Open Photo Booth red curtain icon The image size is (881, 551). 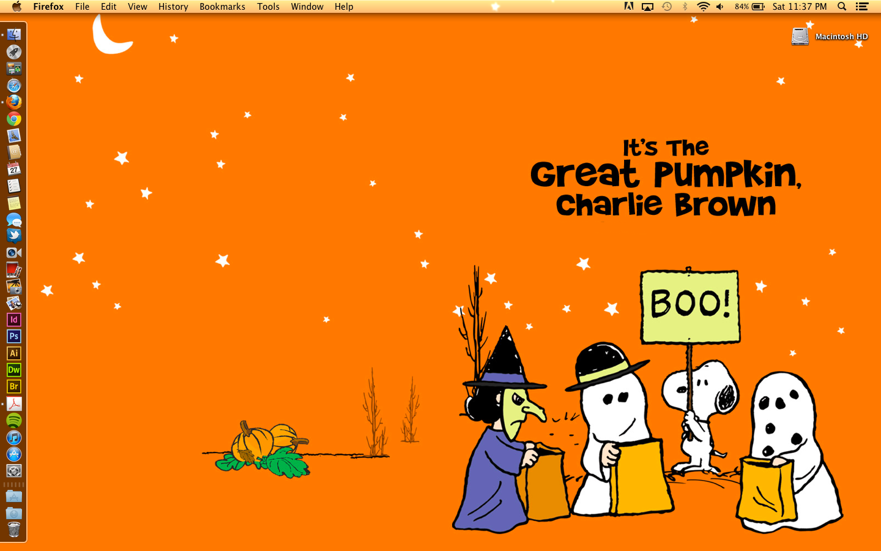click(x=14, y=269)
